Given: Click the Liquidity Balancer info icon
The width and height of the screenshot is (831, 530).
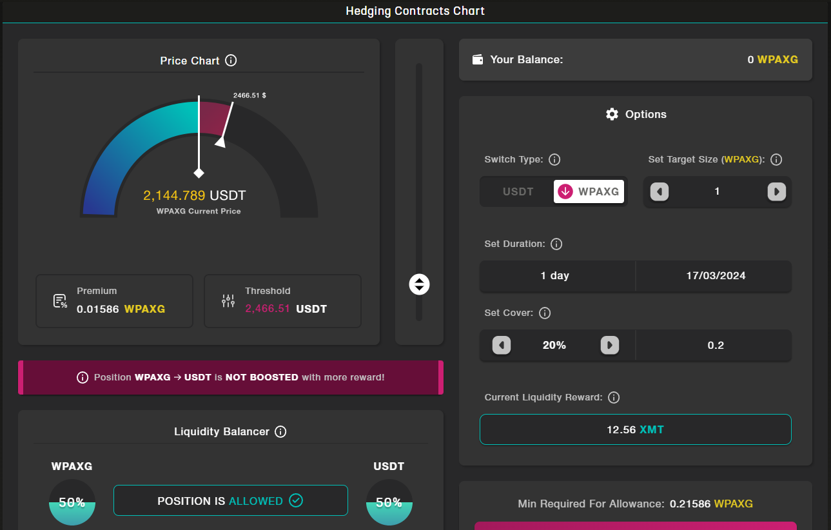Looking at the screenshot, I should pos(280,431).
